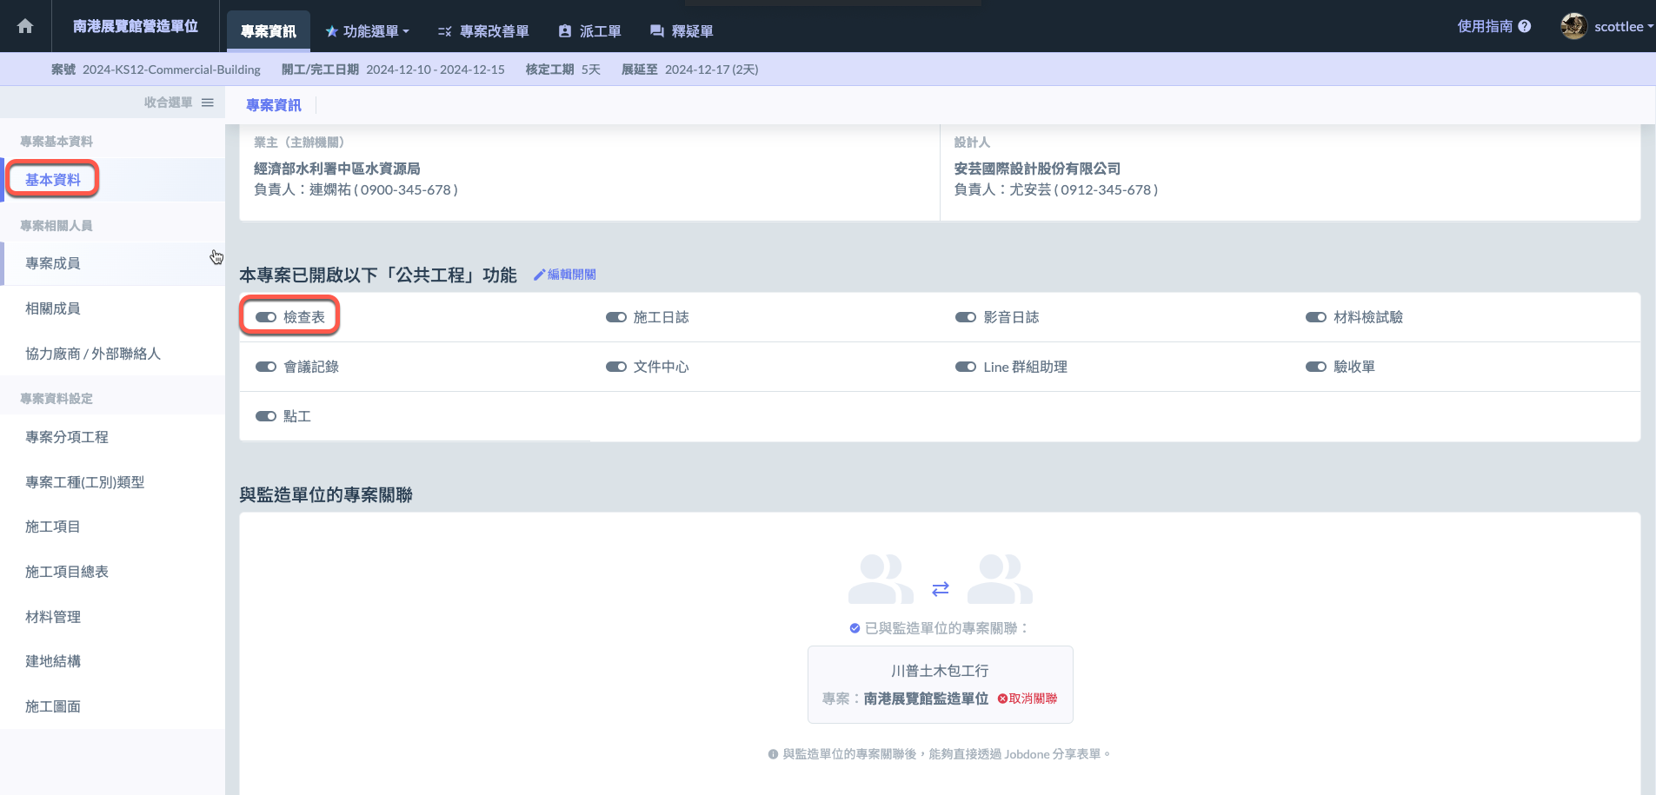Select 專案成員 in the sidebar
The height and width of the screenshot is (795, 1656).
[53, 263]
